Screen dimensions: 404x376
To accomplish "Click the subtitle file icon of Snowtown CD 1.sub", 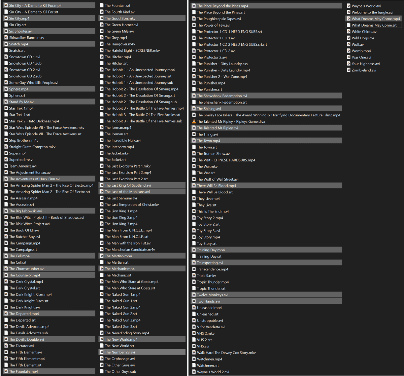I will pos(6,63).
